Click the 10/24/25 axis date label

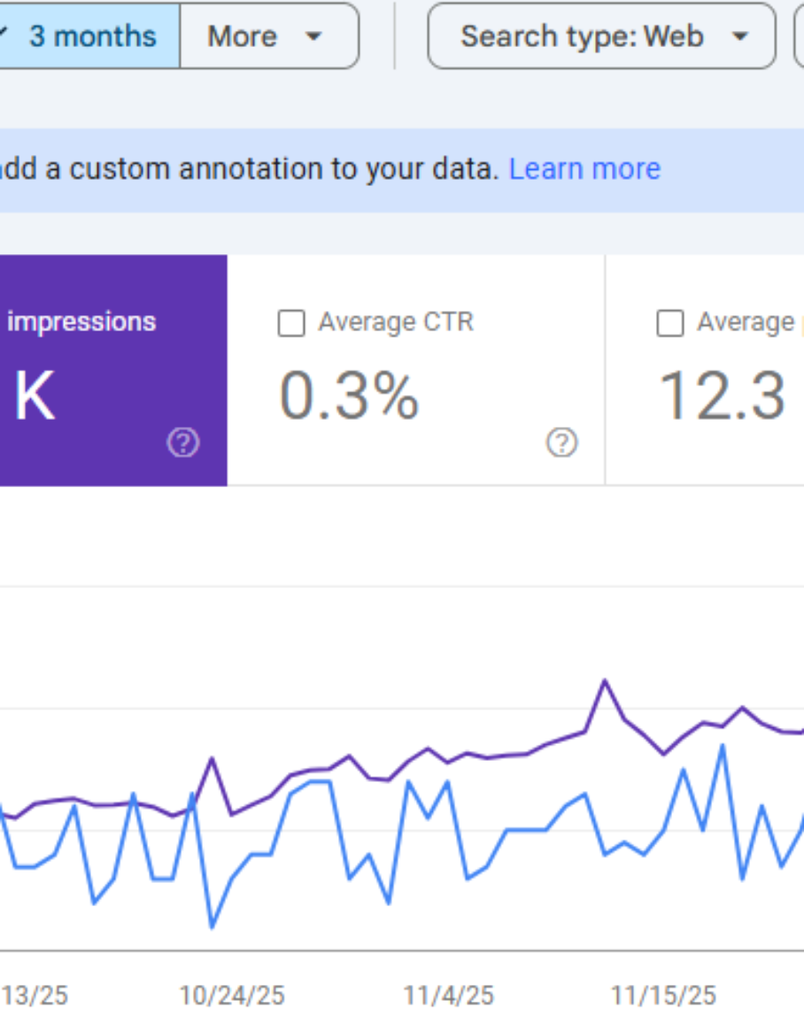click(x=232, y=996)
